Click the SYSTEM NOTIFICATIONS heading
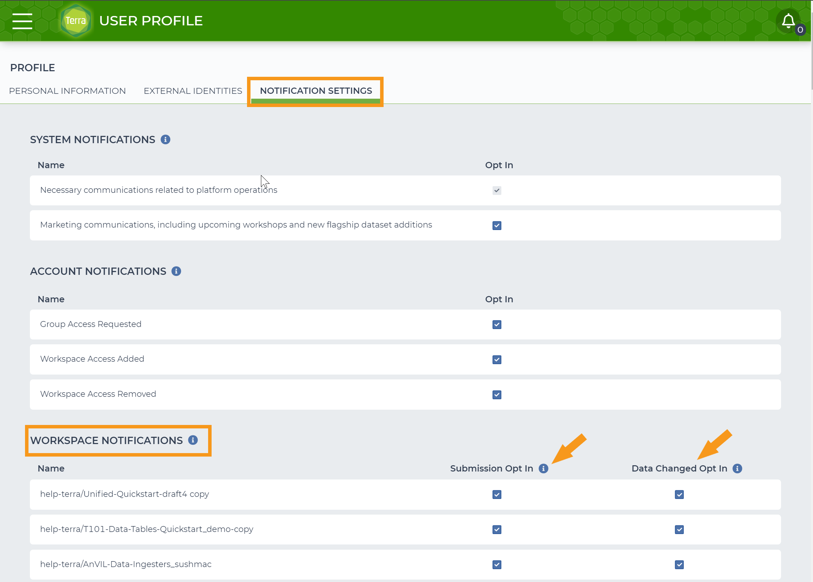813x582 pixels. click(92, 140)
